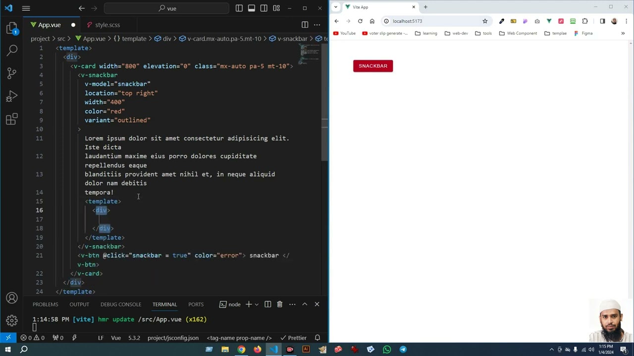The image size is (634, 356).
Task: Click the forwarded ports status item
Action: (x=58, y=338)
